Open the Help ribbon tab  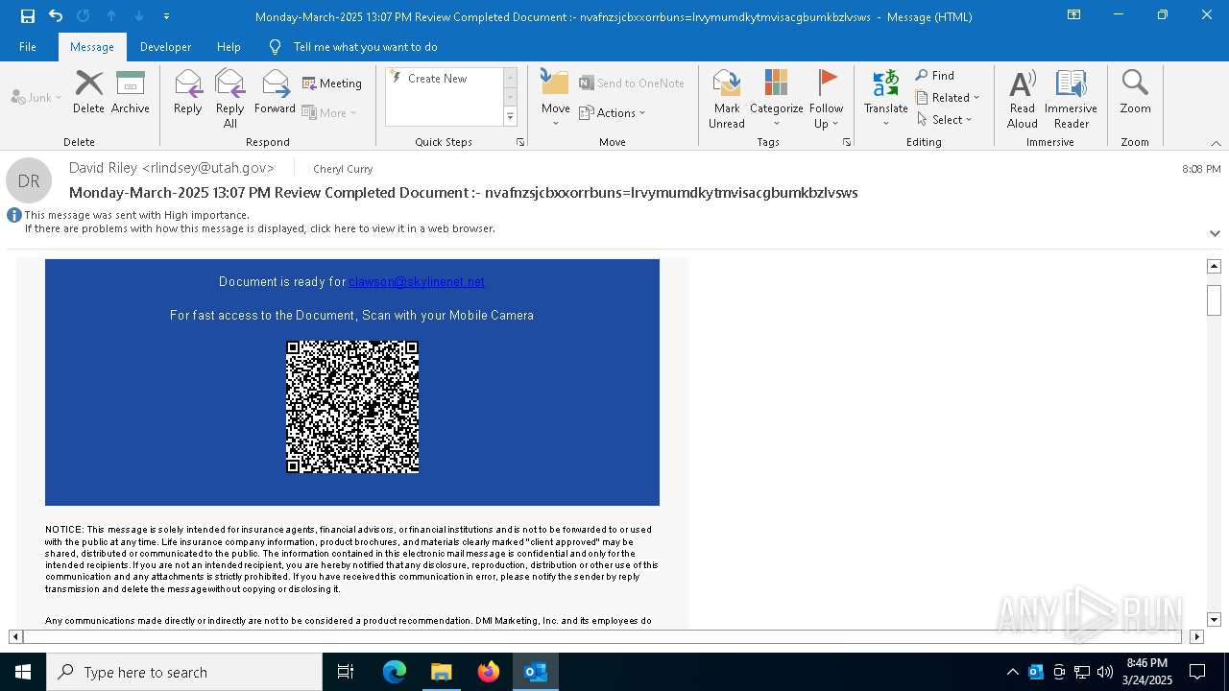[x=229, y=46]
